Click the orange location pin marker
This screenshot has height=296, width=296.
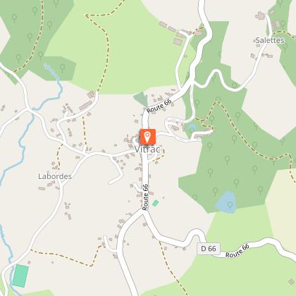coord(148,137)
